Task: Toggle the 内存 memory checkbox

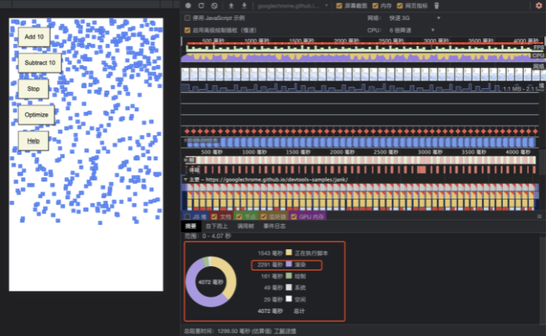Action: pyautogui.click(x=375, y=5)
